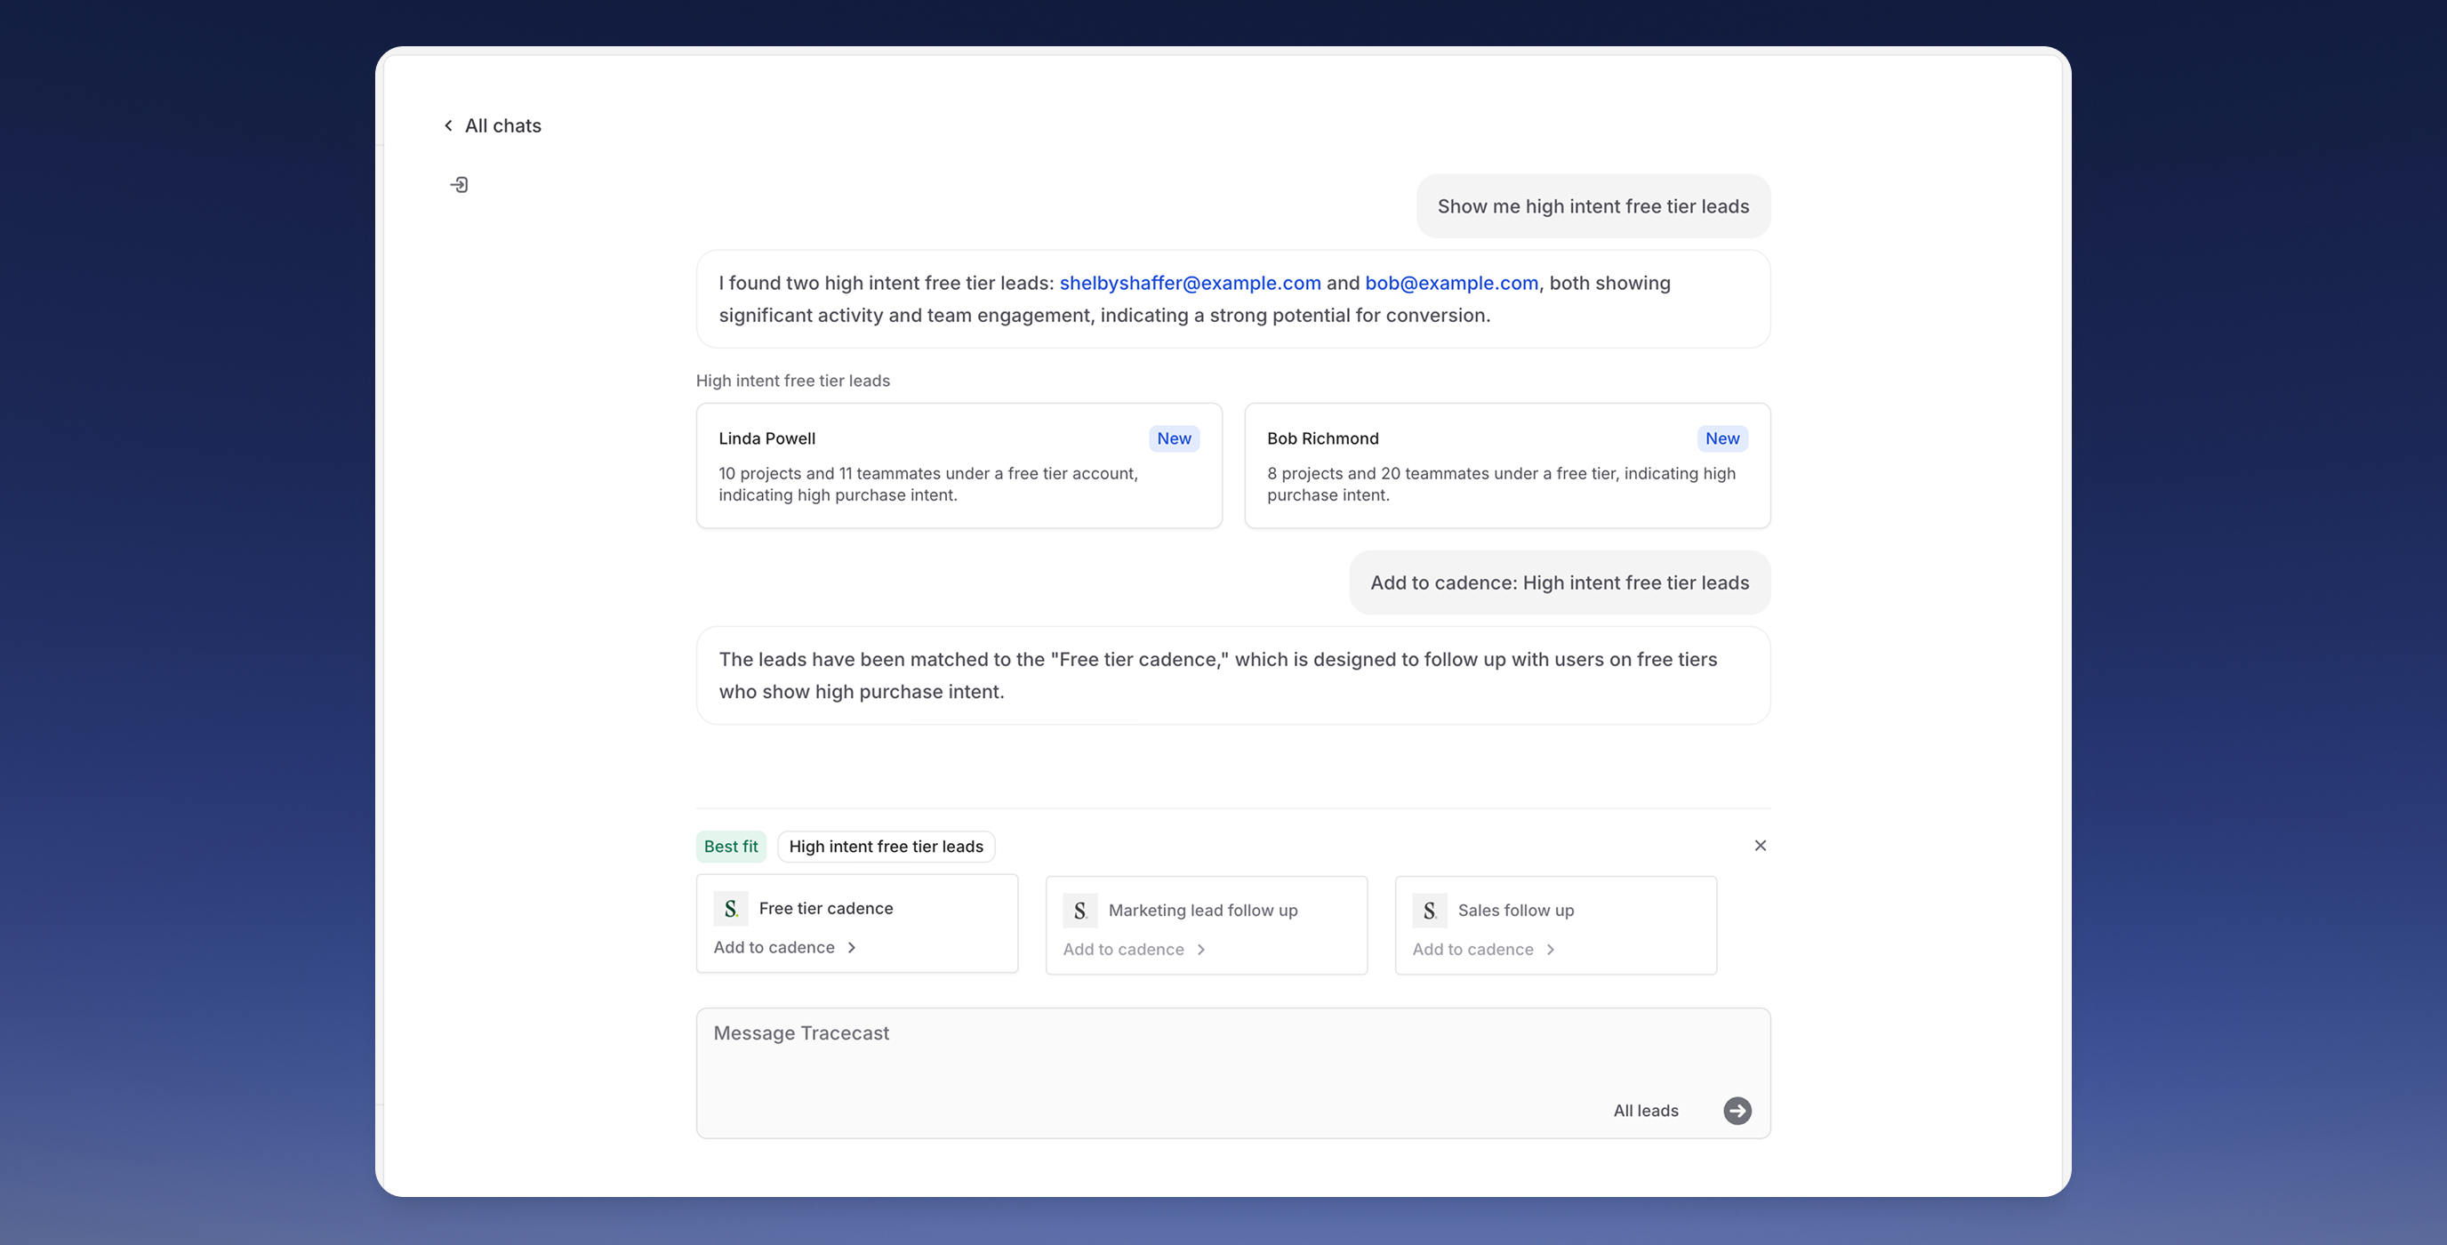Click the back chevron beside All chats
Viewport: 2447px width, 1245px height.
coord(448,125)
